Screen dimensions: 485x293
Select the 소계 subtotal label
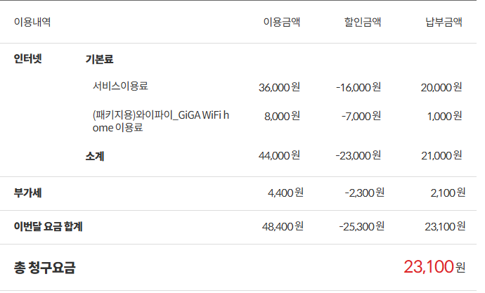pos(95,155)
